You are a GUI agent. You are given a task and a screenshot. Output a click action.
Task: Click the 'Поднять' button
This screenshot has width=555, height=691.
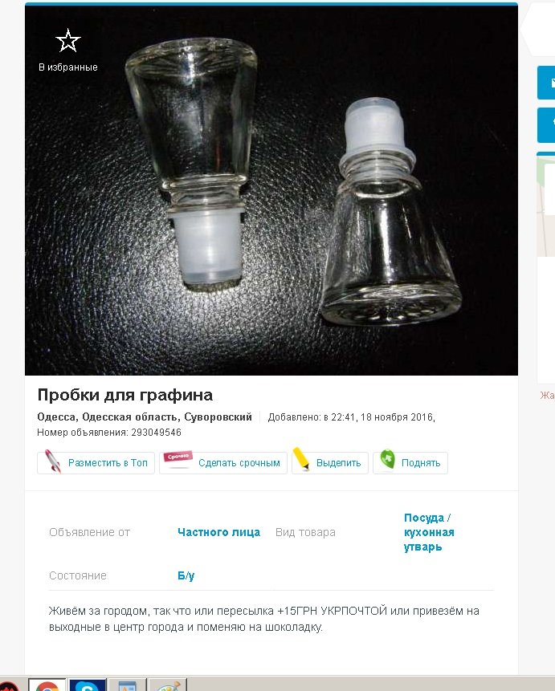410,463
